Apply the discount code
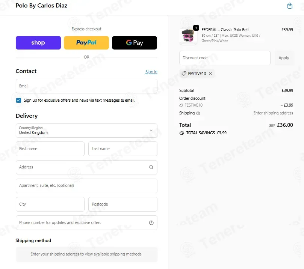The height and width of the screenshot is (269, 304). pos(284,58)
